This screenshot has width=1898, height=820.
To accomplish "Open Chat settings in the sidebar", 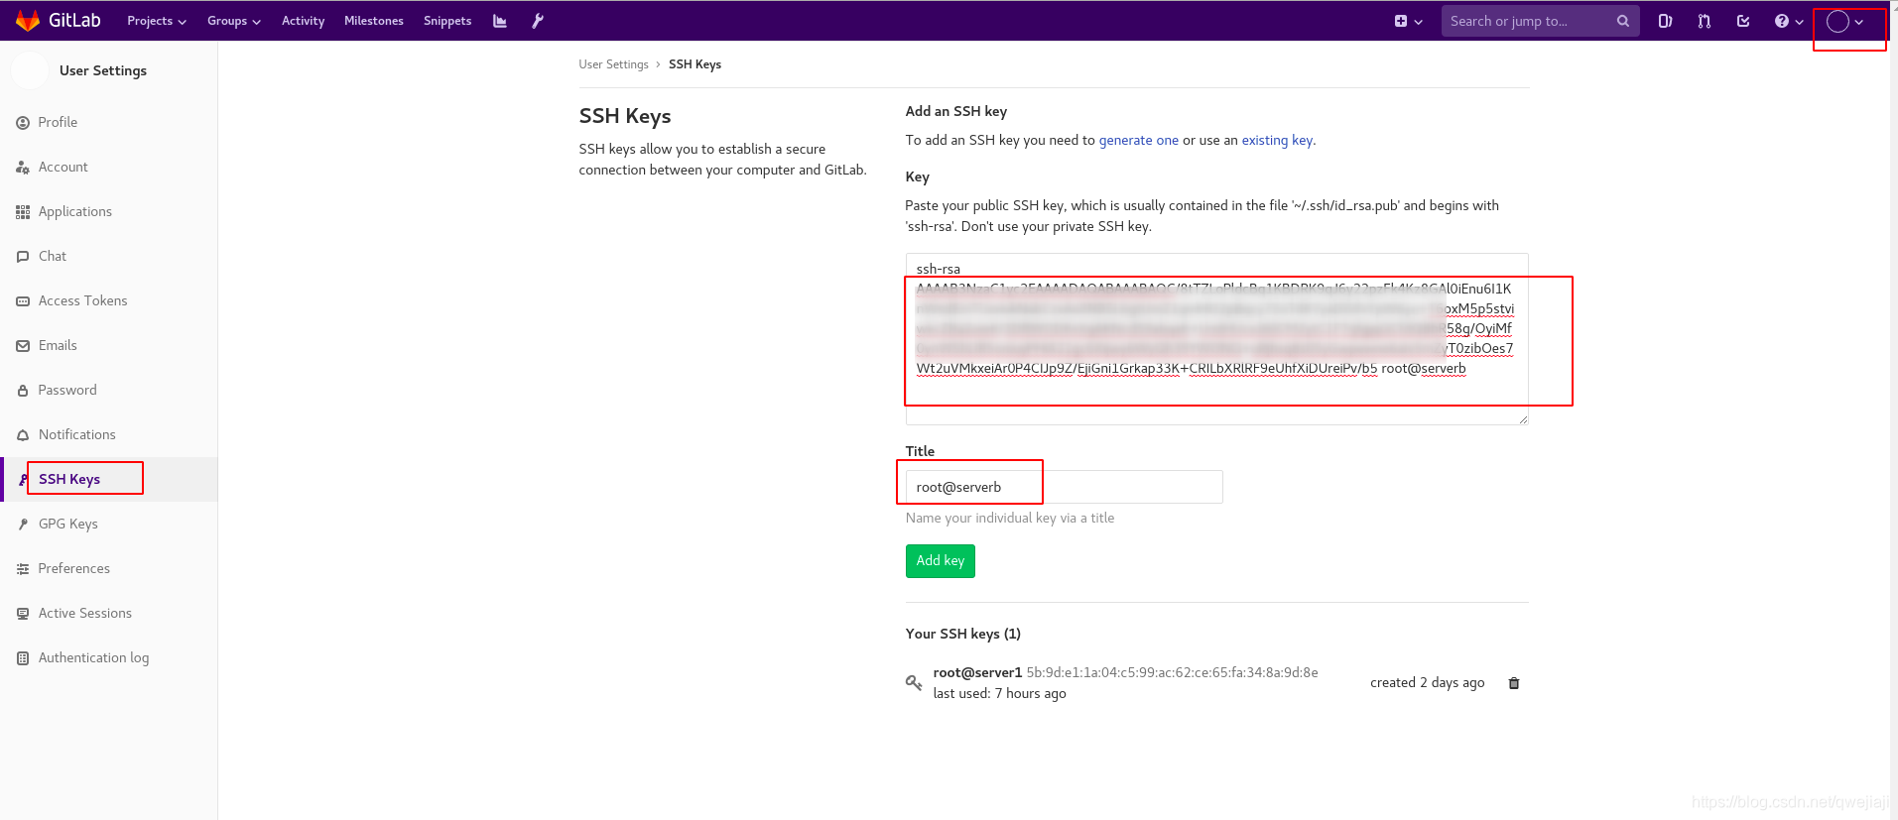I will click(53, 256).
